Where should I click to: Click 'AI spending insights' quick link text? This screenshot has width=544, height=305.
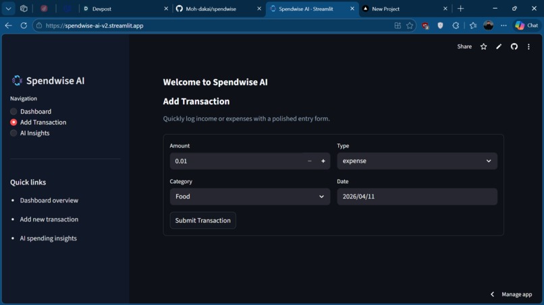[48, 238]
